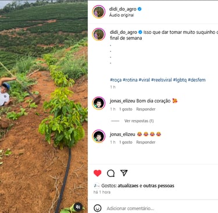View the 1 gosto count on first comment
Viewport: 218px width, 213px height.
126,109
